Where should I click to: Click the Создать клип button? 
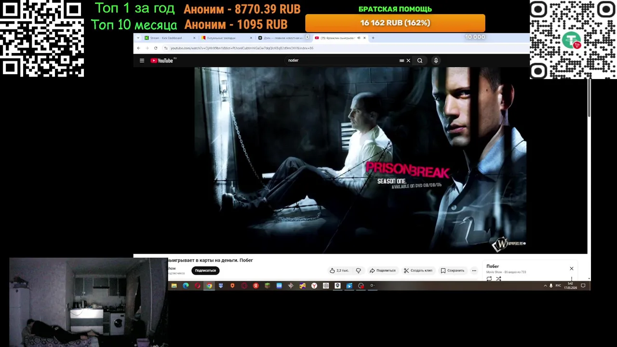(x=418, y=270)
